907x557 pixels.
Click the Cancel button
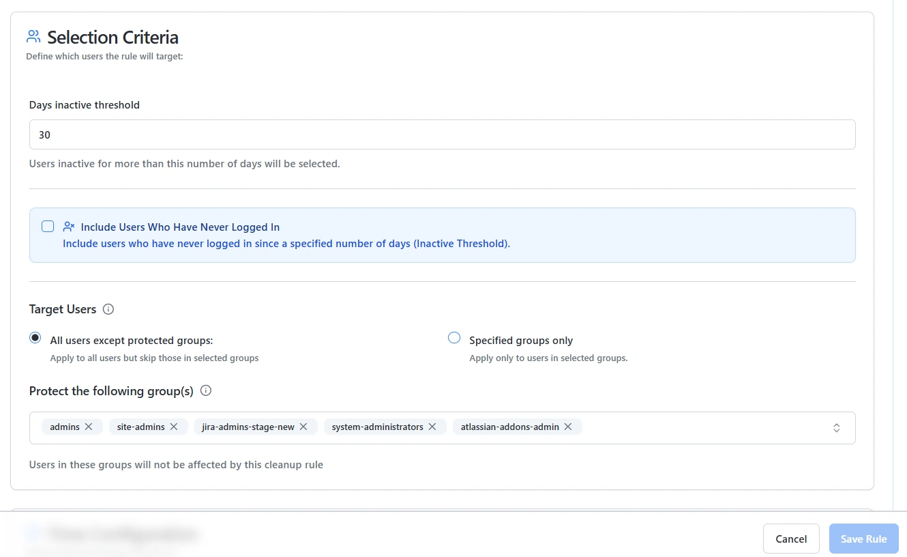click(791, 539)
